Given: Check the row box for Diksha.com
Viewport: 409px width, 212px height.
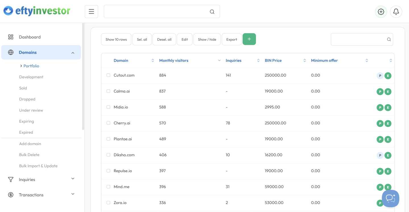Looking at the screenshot, I should [108, 155].
